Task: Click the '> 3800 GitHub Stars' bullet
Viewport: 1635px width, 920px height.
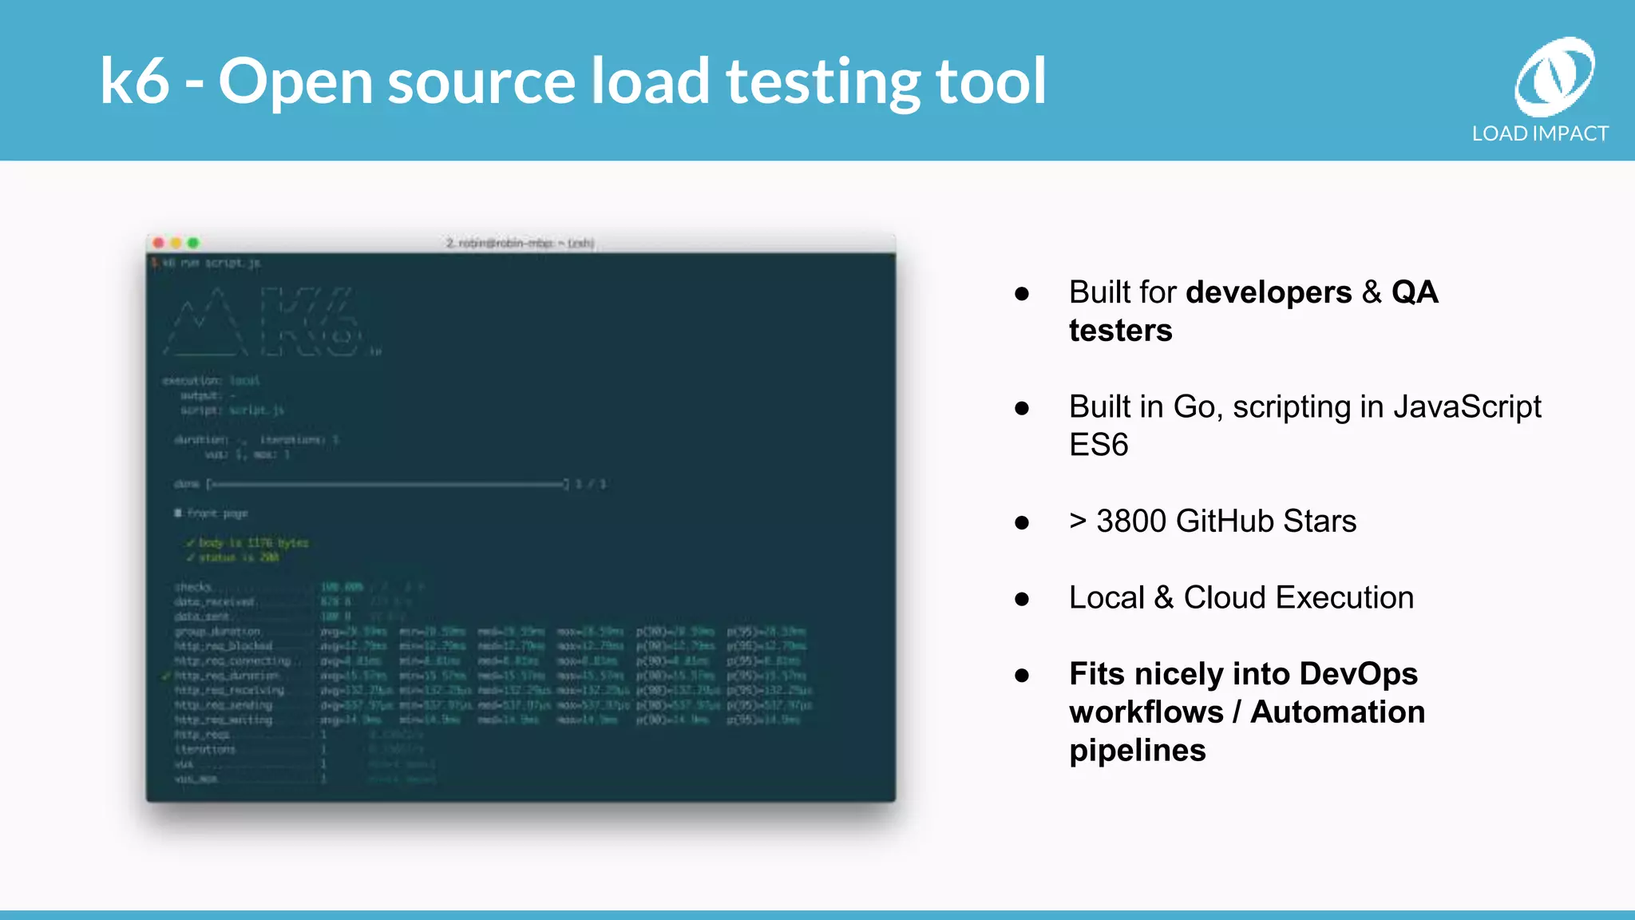Action: point(1213,521)
